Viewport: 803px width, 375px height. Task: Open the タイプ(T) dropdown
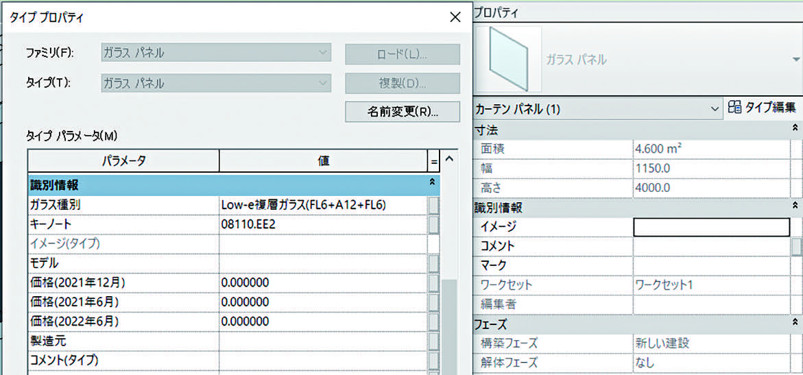[217, 82]
